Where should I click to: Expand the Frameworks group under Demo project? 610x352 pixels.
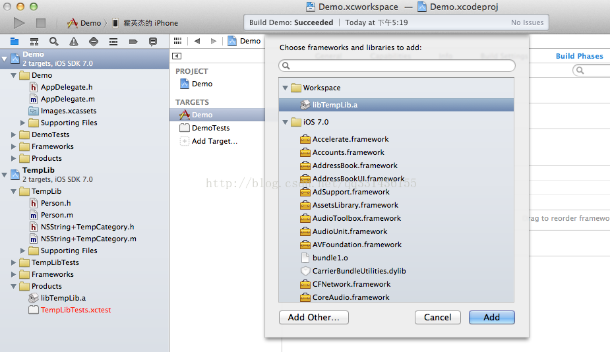tap(14, 146)
